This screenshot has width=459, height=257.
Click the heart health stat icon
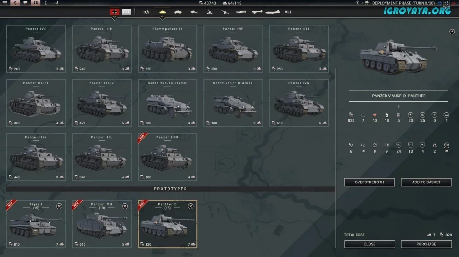pyautogui.click(x=375, y=114)
